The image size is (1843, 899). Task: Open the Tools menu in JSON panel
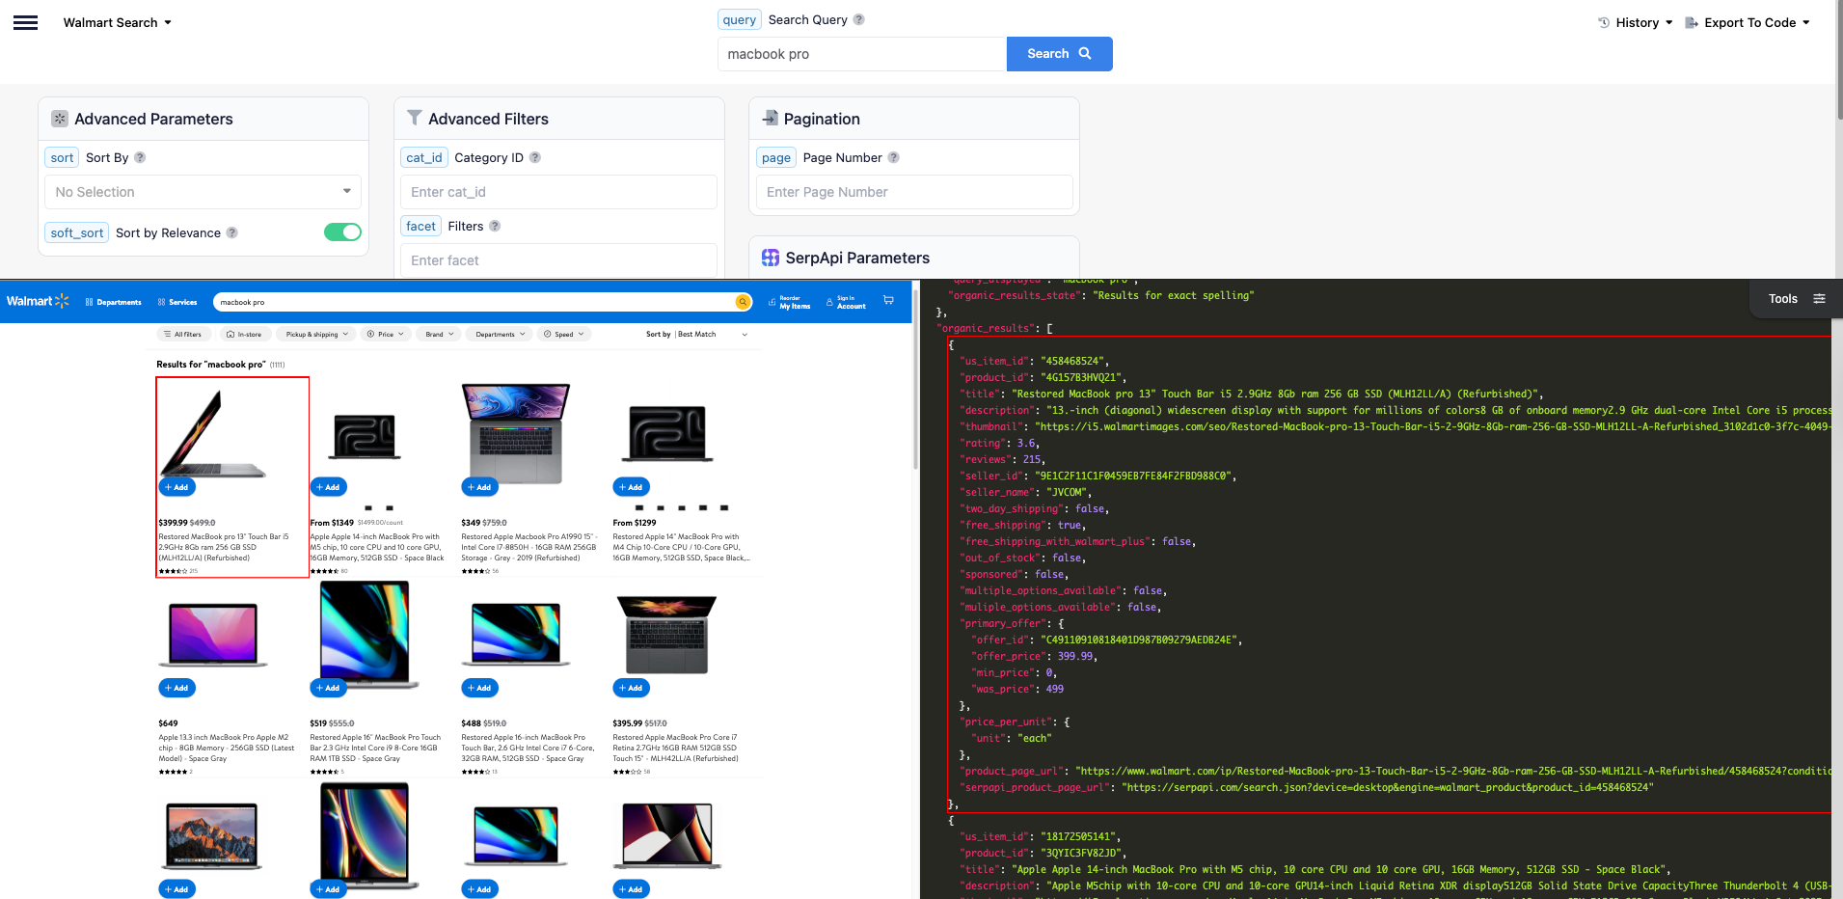pos(1796,299)
